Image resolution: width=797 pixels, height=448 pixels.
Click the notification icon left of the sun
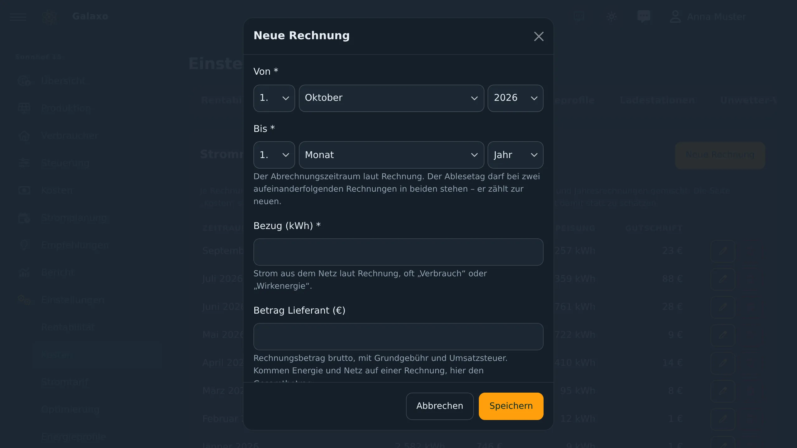click(x=579, y=16)
